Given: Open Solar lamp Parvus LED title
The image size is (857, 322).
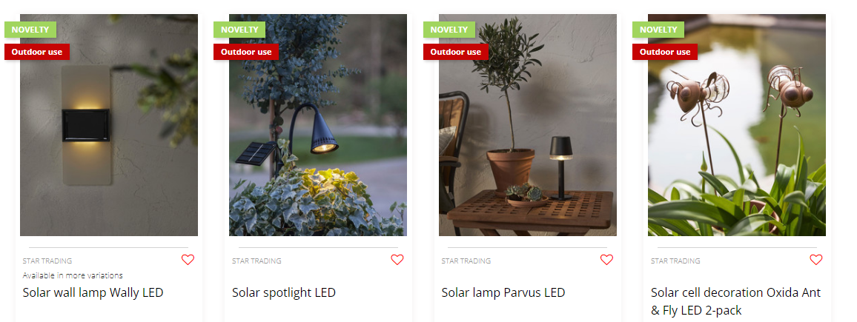Looking at the screenshot, I should [x=503, y=292].
